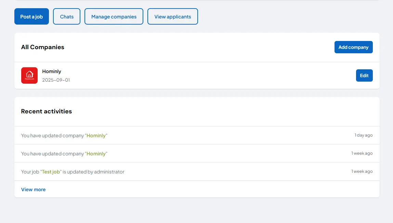Click "Your job" text in third activity
This screenshot has height=223, width=393.
30,172
